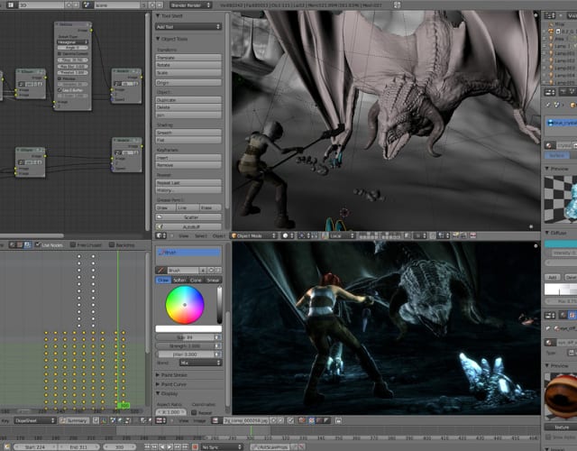
Task: Click the OpenGL render animation clapper icon
Action: 463,235
